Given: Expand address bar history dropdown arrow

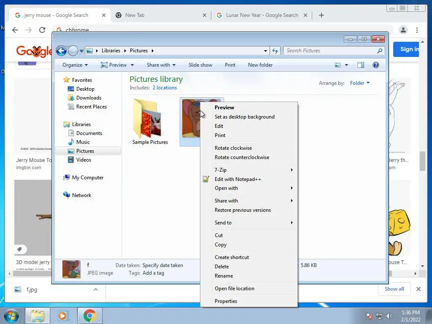Looking at the screenshot, I should coord(265,51).
